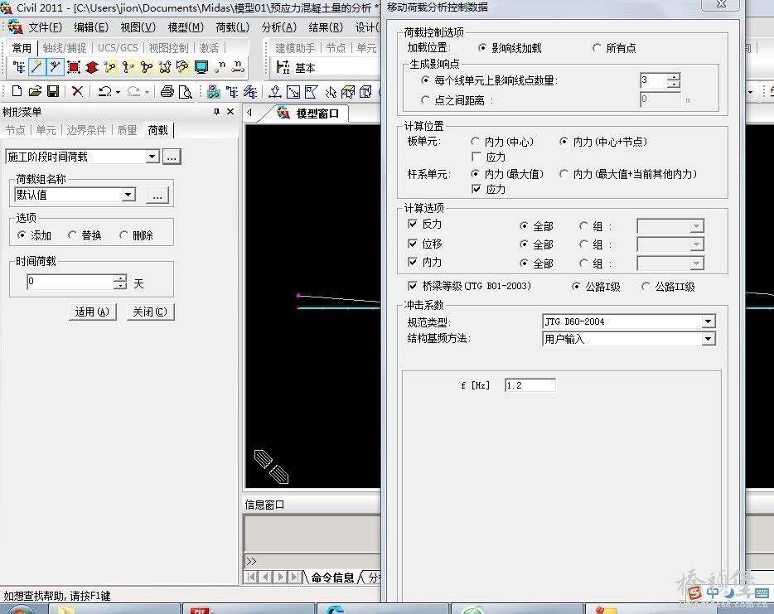Click previous arrow in message window navigation

pos(265,577)
